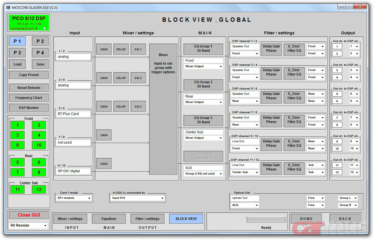Toggle Front channel 4 green button

click(x=39, y=135)
